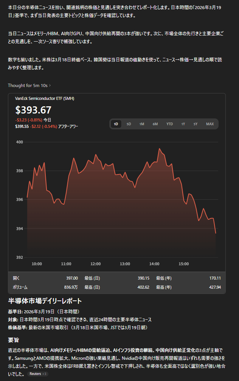Open the Reuters +3 sources chip
Viewport: 239px width, 381px height.
(38, 374)
